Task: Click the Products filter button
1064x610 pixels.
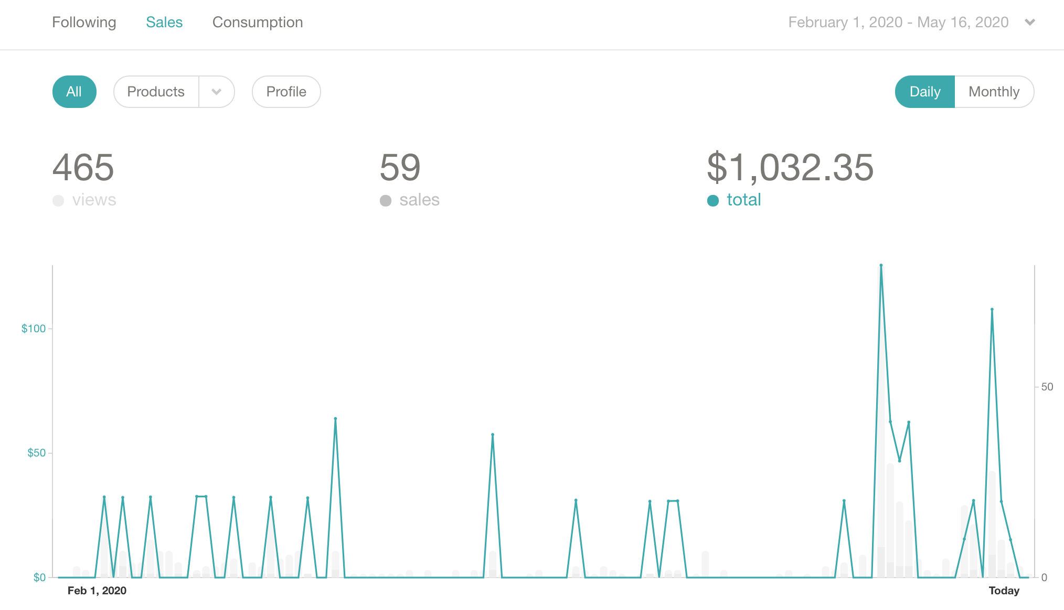Action: coord(156,92)
